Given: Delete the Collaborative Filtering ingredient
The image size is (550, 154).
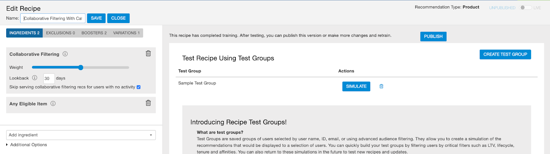Looking at the screenshot, I should click(x=148, y=54).
